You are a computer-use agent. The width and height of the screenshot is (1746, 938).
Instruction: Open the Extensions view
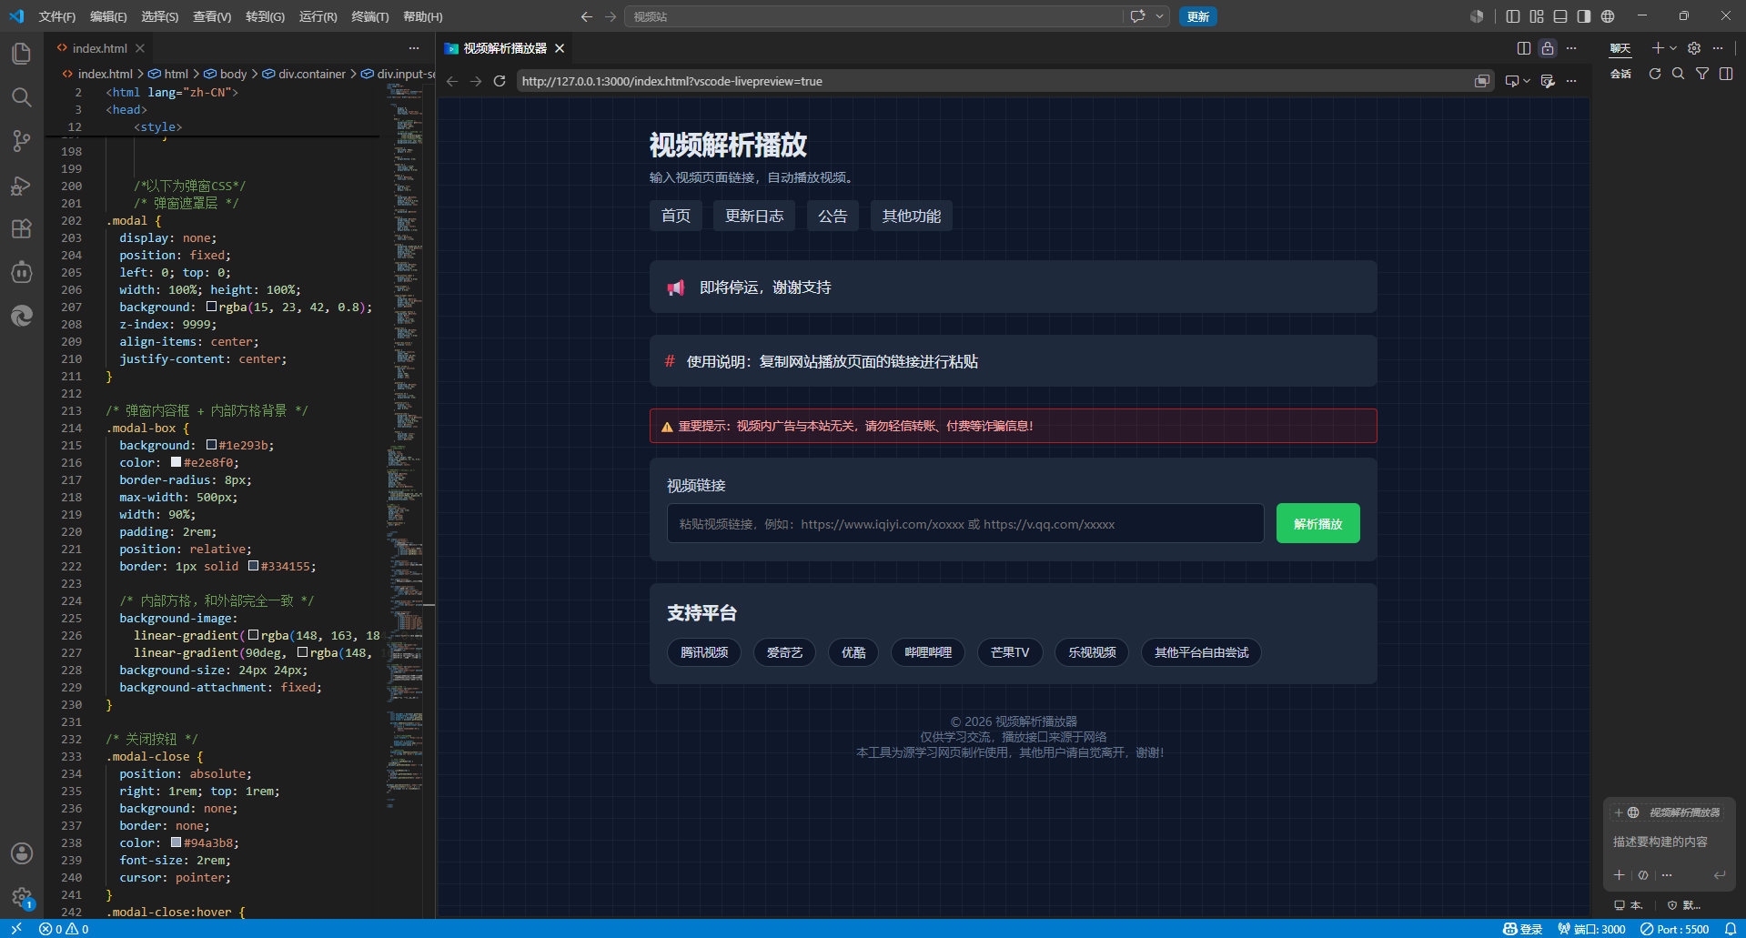(x=22, y=228)
